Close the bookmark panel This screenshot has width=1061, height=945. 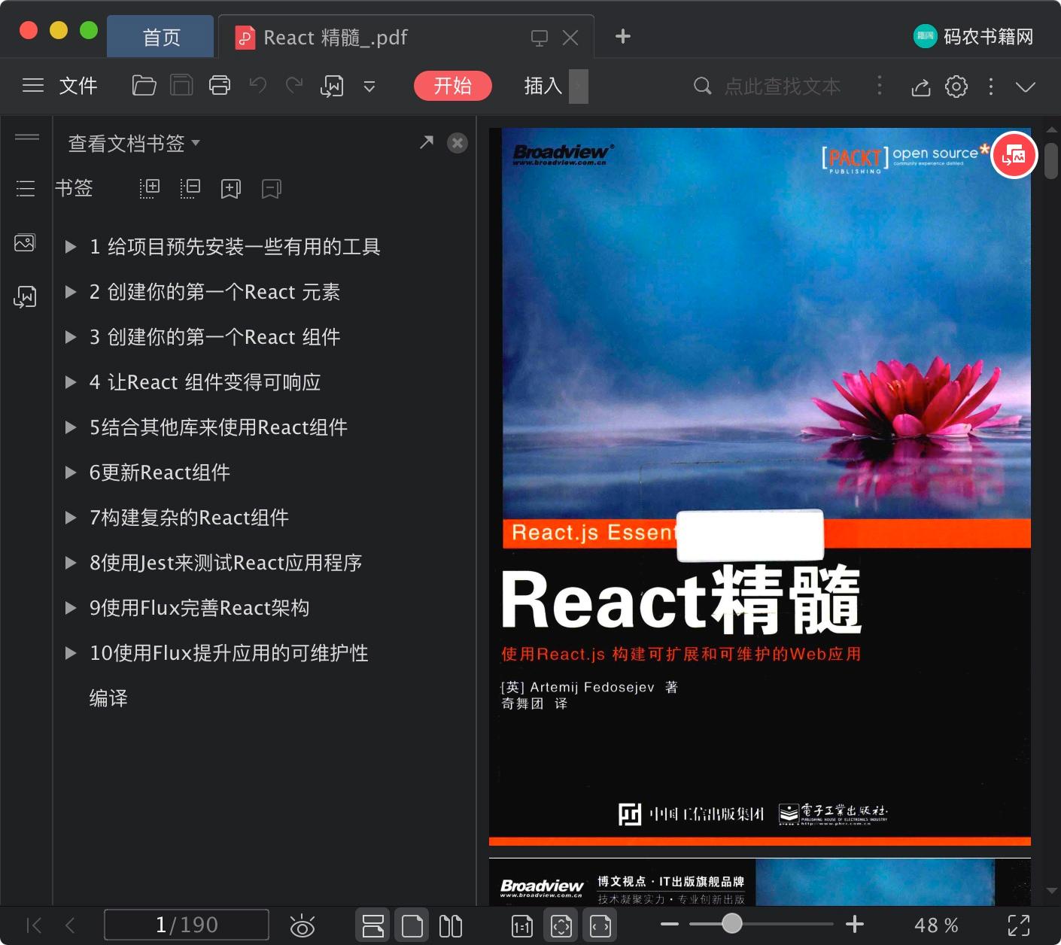point(458,143)
